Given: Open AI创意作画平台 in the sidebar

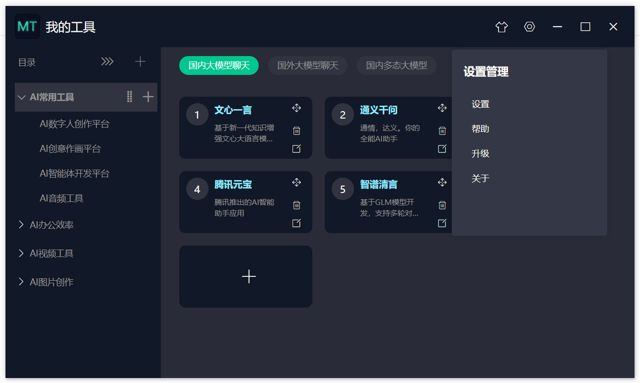Looking at the screenshot, I should tap(70, 149).
